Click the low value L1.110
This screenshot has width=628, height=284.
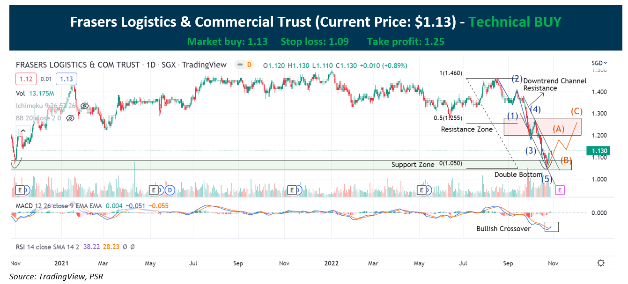pyautogui.click(x=322, y=66)
